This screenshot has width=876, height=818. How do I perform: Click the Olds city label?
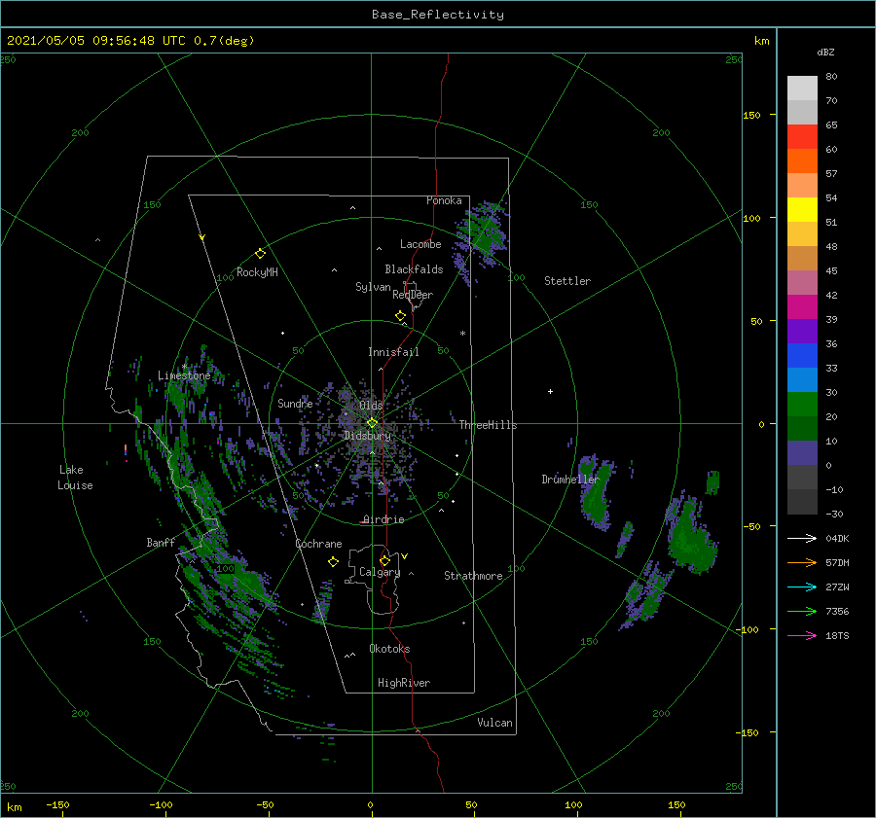(x=371, y=406)
